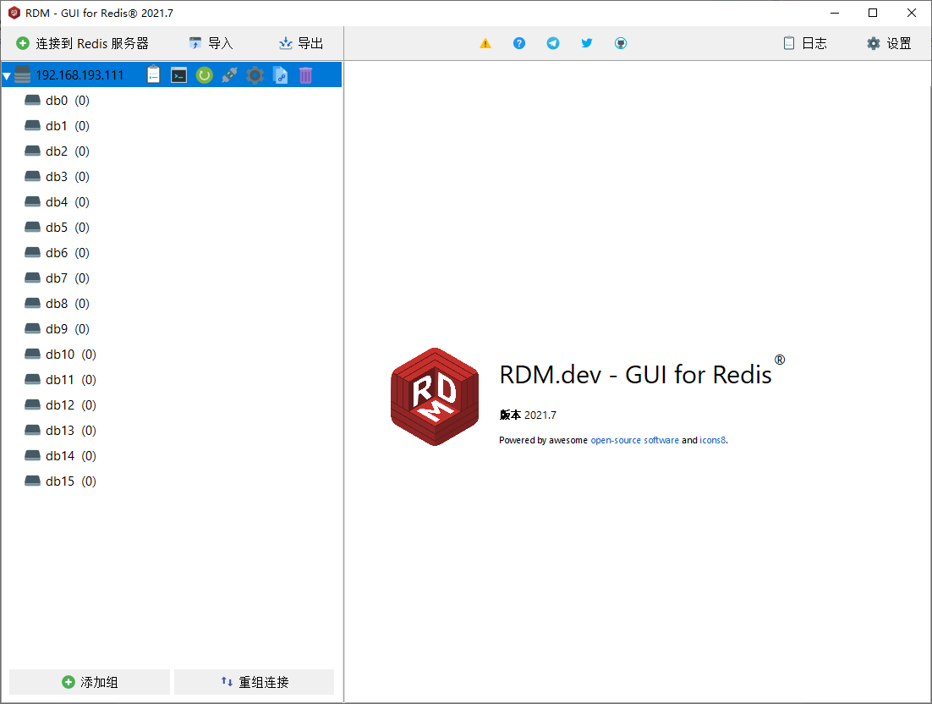Open the console terminal icon
932x704 pixels.
179,75
